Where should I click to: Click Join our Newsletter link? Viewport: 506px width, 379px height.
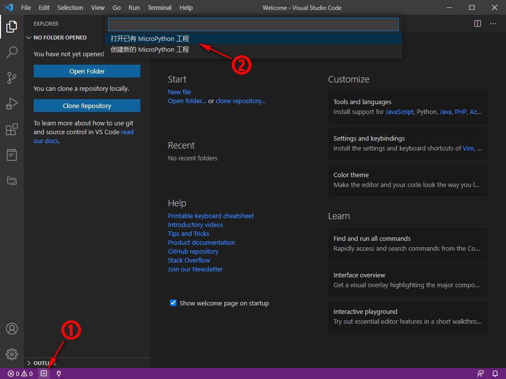(195, 269)
